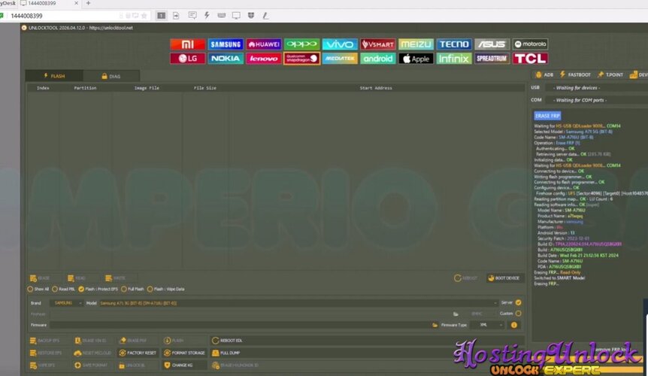The image size is (648, 376).
Task: Switch to the DIAG tab
Action: pos(111,76)
